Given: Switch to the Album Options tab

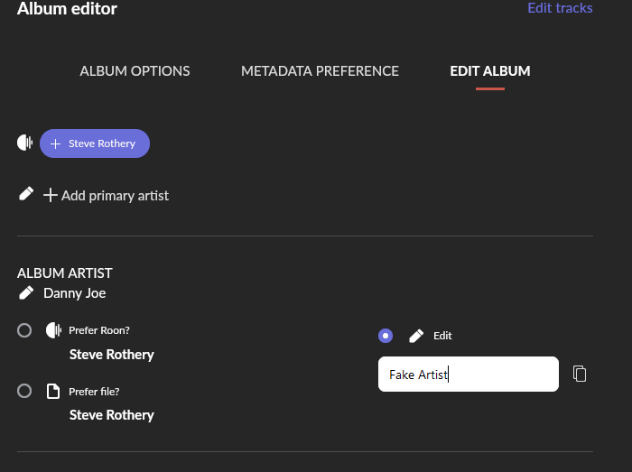Looking at the screenshot, I should click(x=135, y=71).
